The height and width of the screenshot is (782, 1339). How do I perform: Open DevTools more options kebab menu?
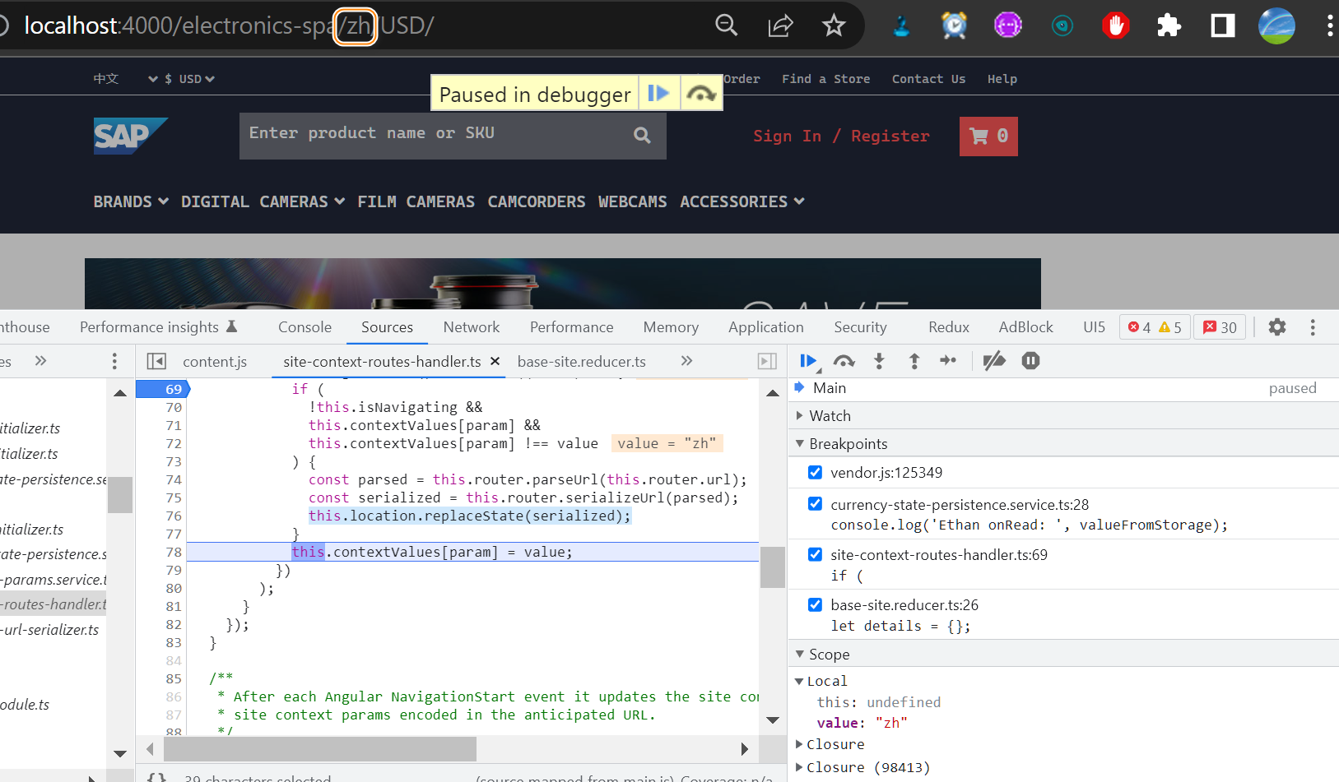(x=1313, y=327)
